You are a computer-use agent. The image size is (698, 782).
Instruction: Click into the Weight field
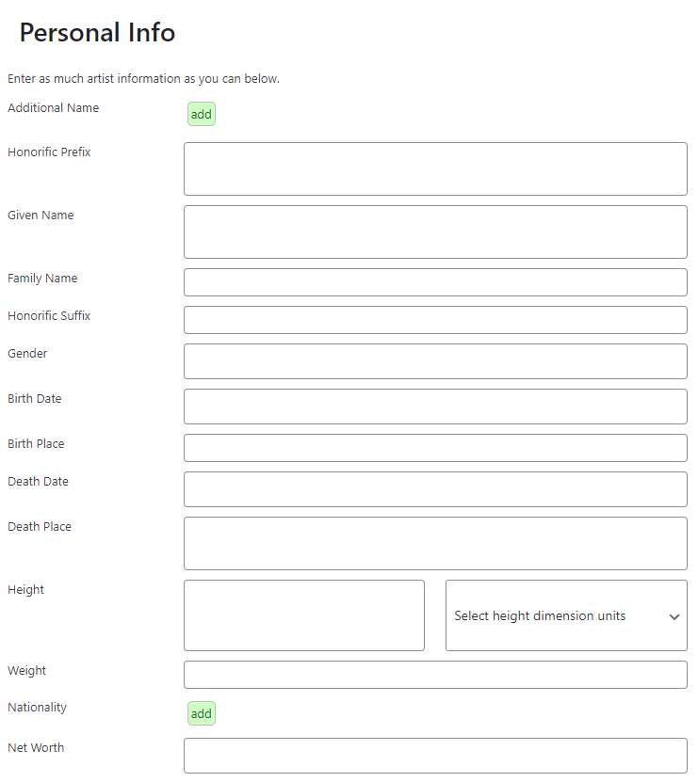click(435, 675)
